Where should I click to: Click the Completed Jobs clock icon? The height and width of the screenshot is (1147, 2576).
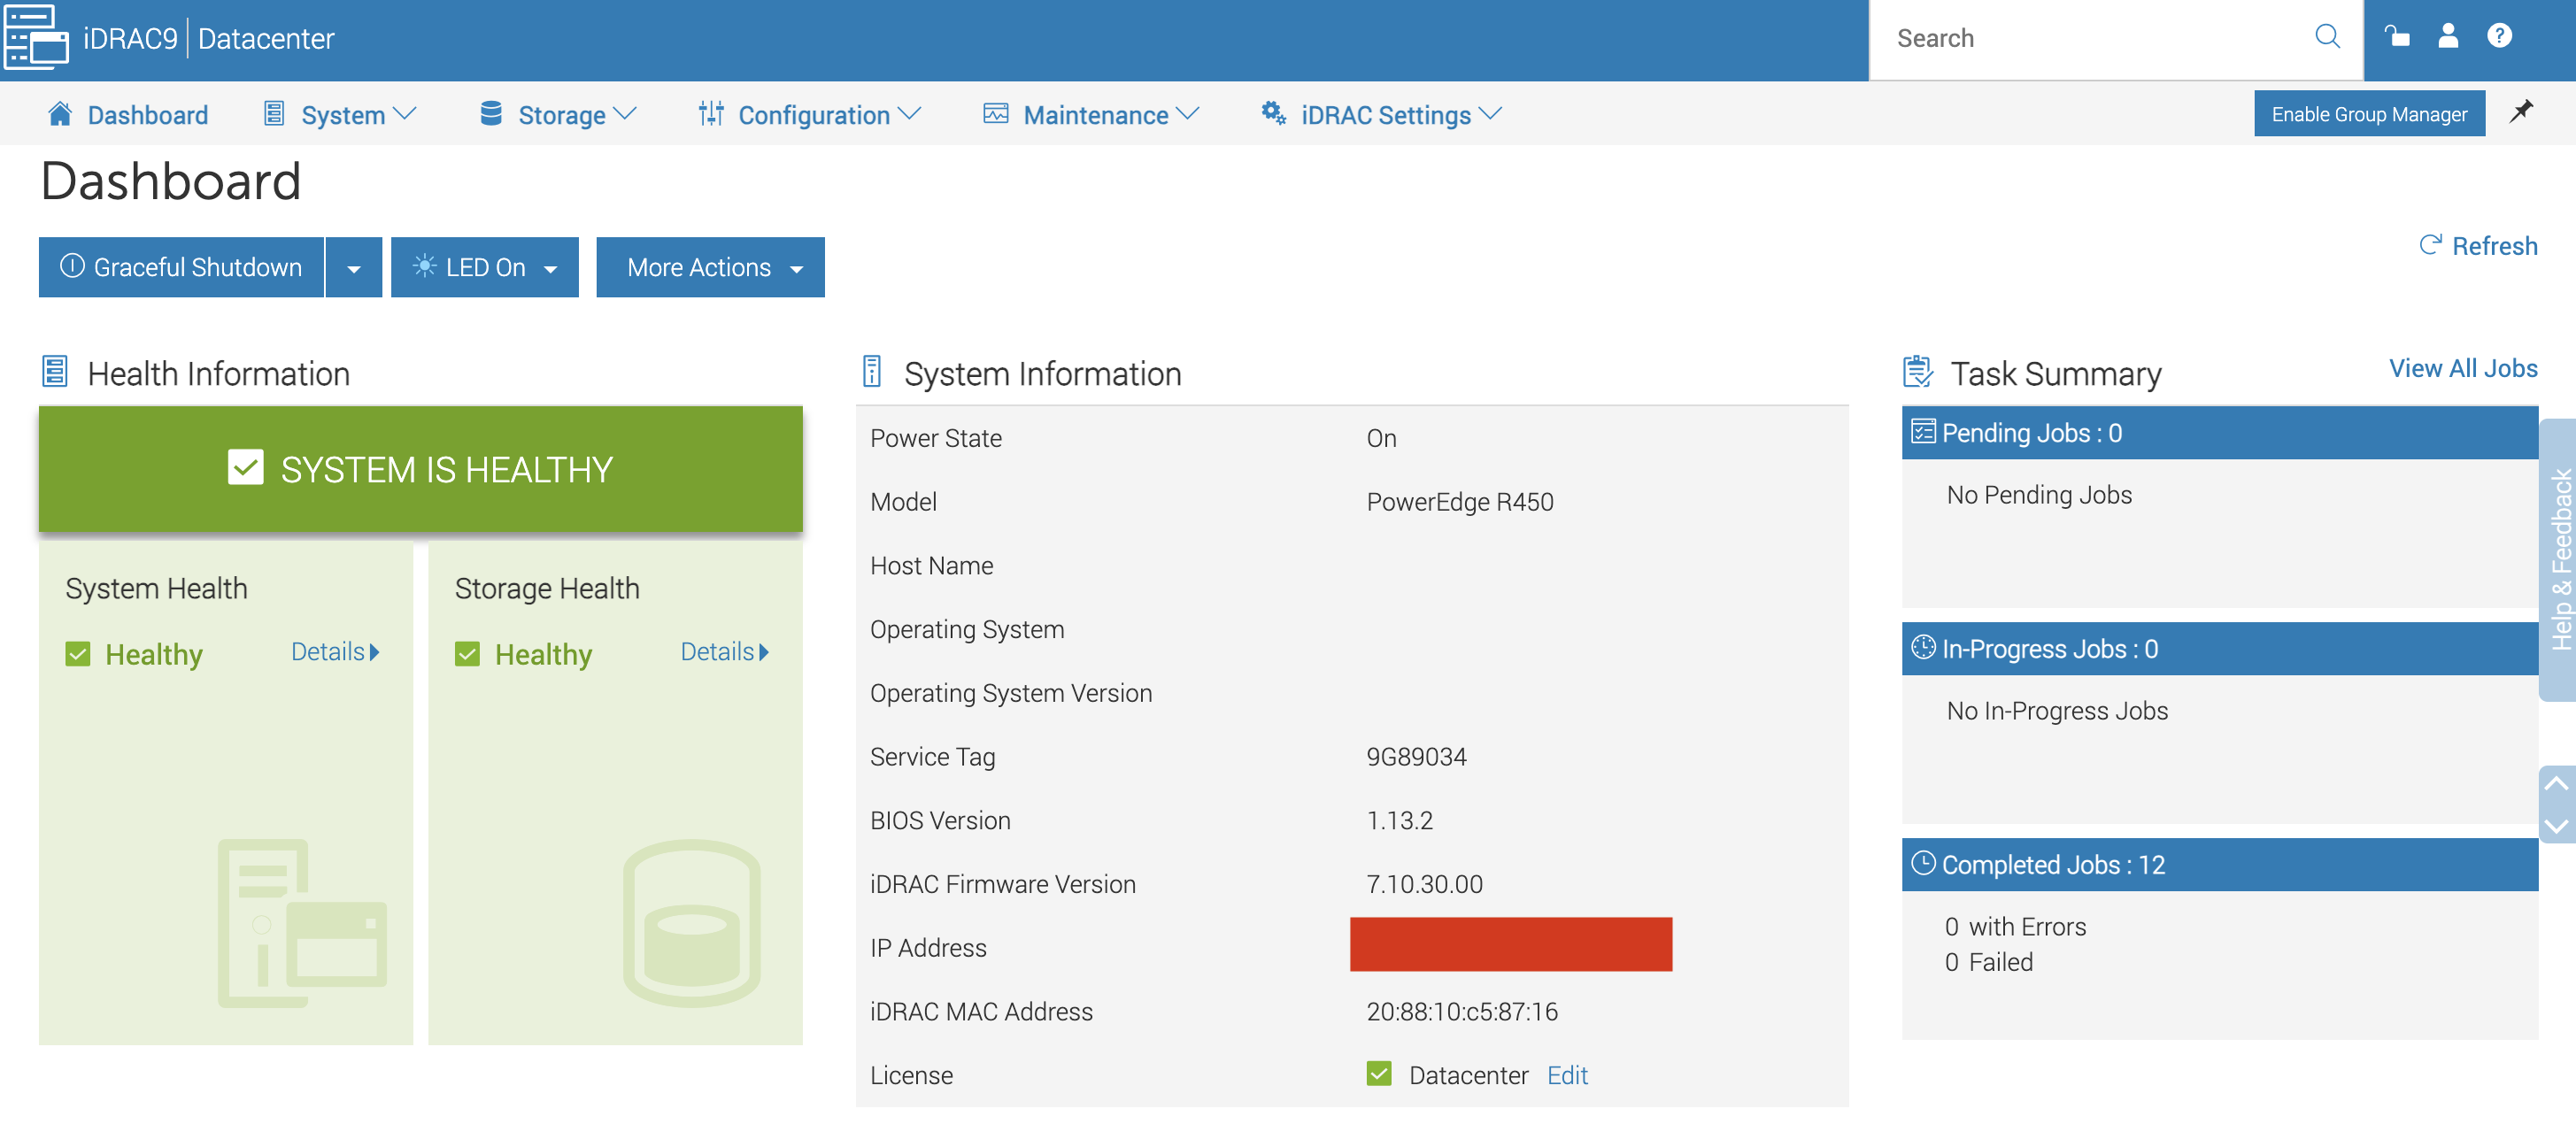click(x=1923, y=863)
